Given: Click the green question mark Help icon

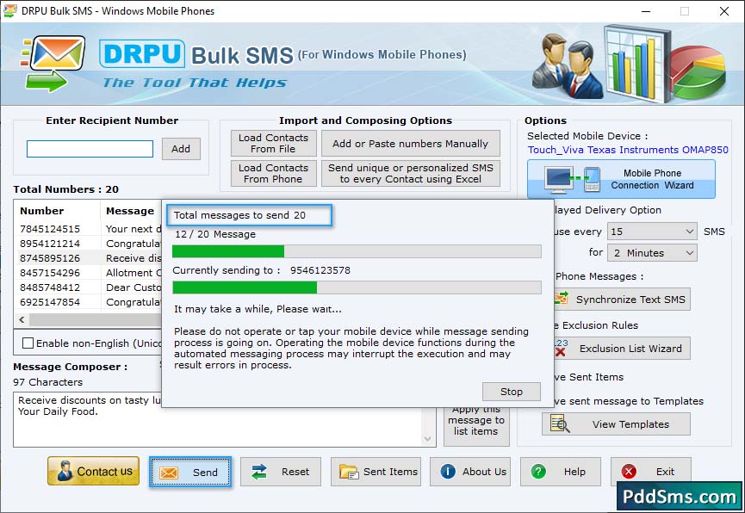Looking at the screenshot, I should click(x=538, y=472).
